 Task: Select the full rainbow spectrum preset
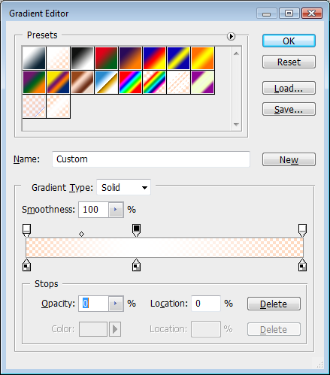[131, 83]
